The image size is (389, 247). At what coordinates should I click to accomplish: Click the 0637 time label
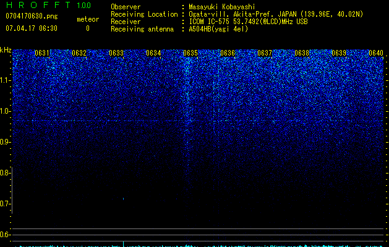pos(265,53)
